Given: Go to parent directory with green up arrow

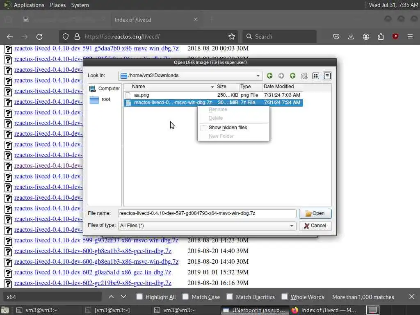Looking at the screenshot, I should coord(292,76).
